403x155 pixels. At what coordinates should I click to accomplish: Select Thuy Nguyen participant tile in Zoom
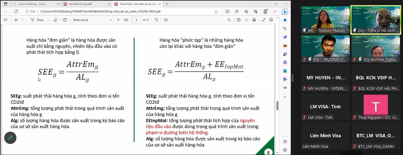(x=376, y=107)
